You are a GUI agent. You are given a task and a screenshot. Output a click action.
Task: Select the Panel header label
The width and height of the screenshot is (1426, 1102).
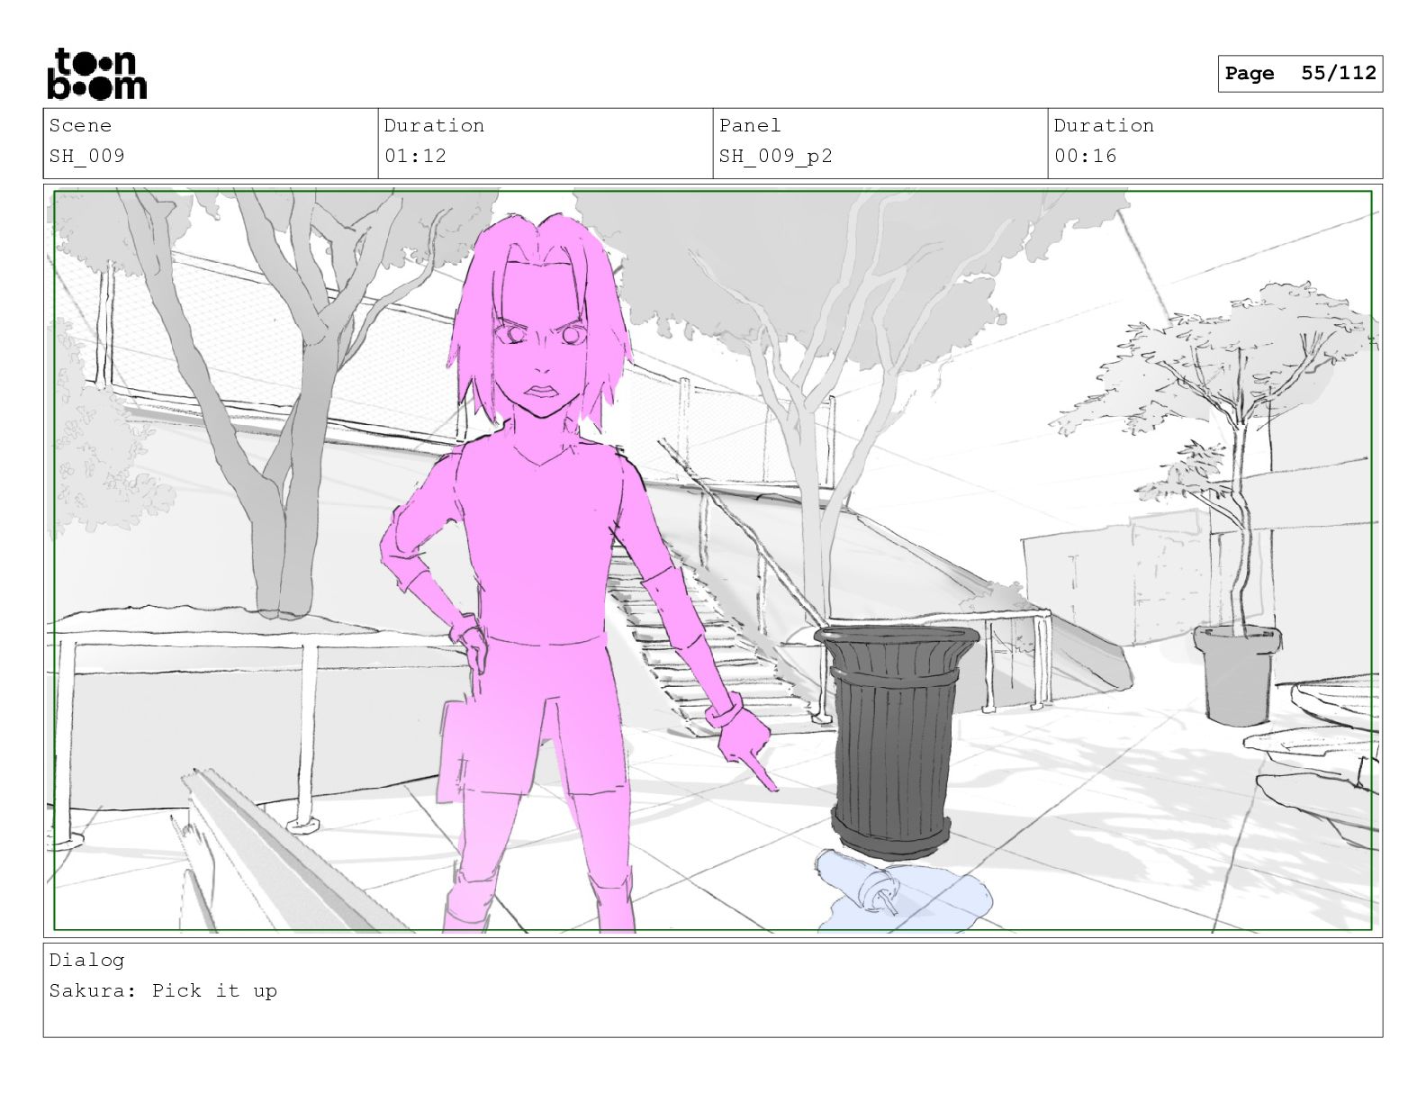[x=750, y=126]
